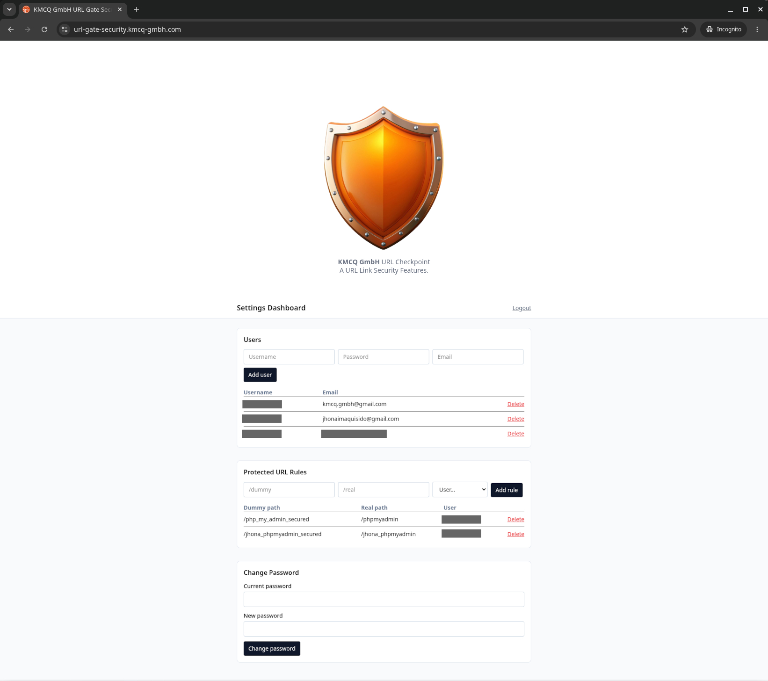Screen dimensions: 768x681
Task: Click the Add user button
Action: (260, 375)
